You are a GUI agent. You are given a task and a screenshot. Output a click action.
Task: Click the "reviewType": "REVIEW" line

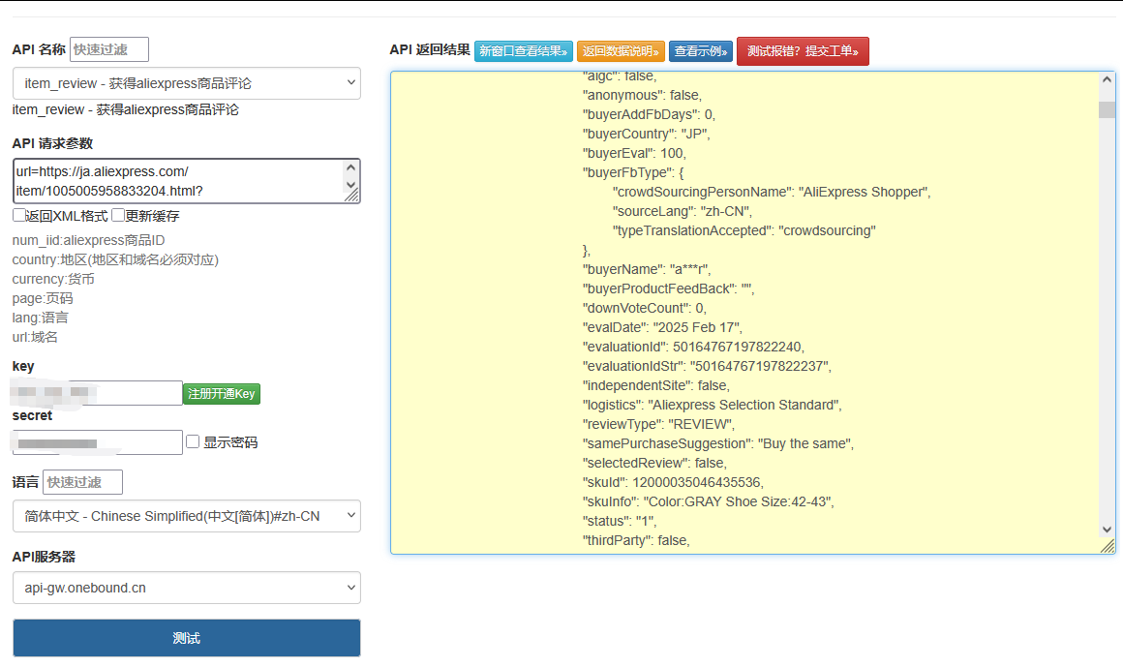(x=659, y=424)
